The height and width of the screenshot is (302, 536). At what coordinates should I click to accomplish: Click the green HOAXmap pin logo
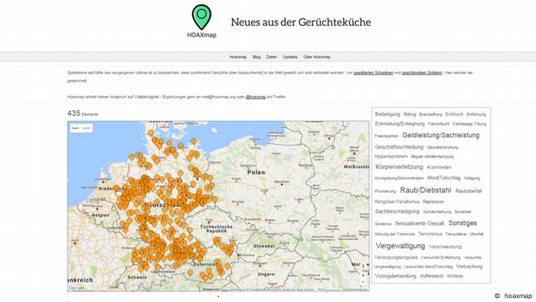click(x=201, y=17)
